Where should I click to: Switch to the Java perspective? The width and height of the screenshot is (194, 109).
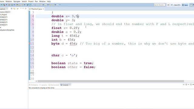click(185, 5)
